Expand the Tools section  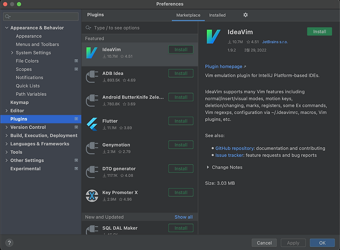point(7,152)
